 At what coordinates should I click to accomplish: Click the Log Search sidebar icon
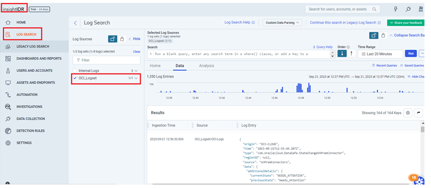click(x=8, y=34)
